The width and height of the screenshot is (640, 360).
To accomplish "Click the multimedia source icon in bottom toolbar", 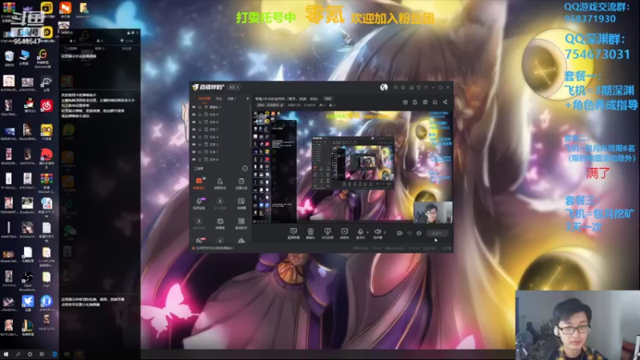I will (345, 231).
